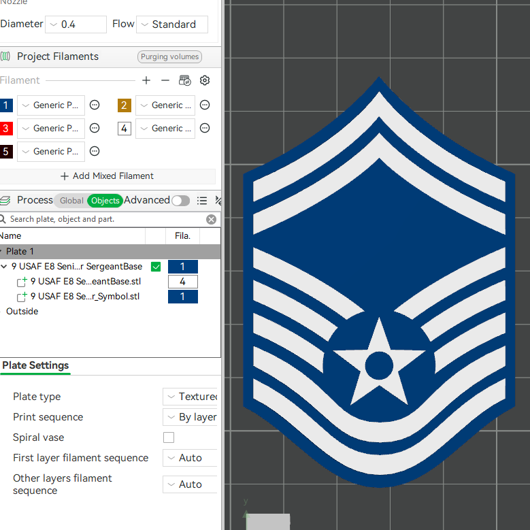The width and height of the screenshot is (530, 530).
Task: Enable the Spiral vase checkbox
Action: 169,437
